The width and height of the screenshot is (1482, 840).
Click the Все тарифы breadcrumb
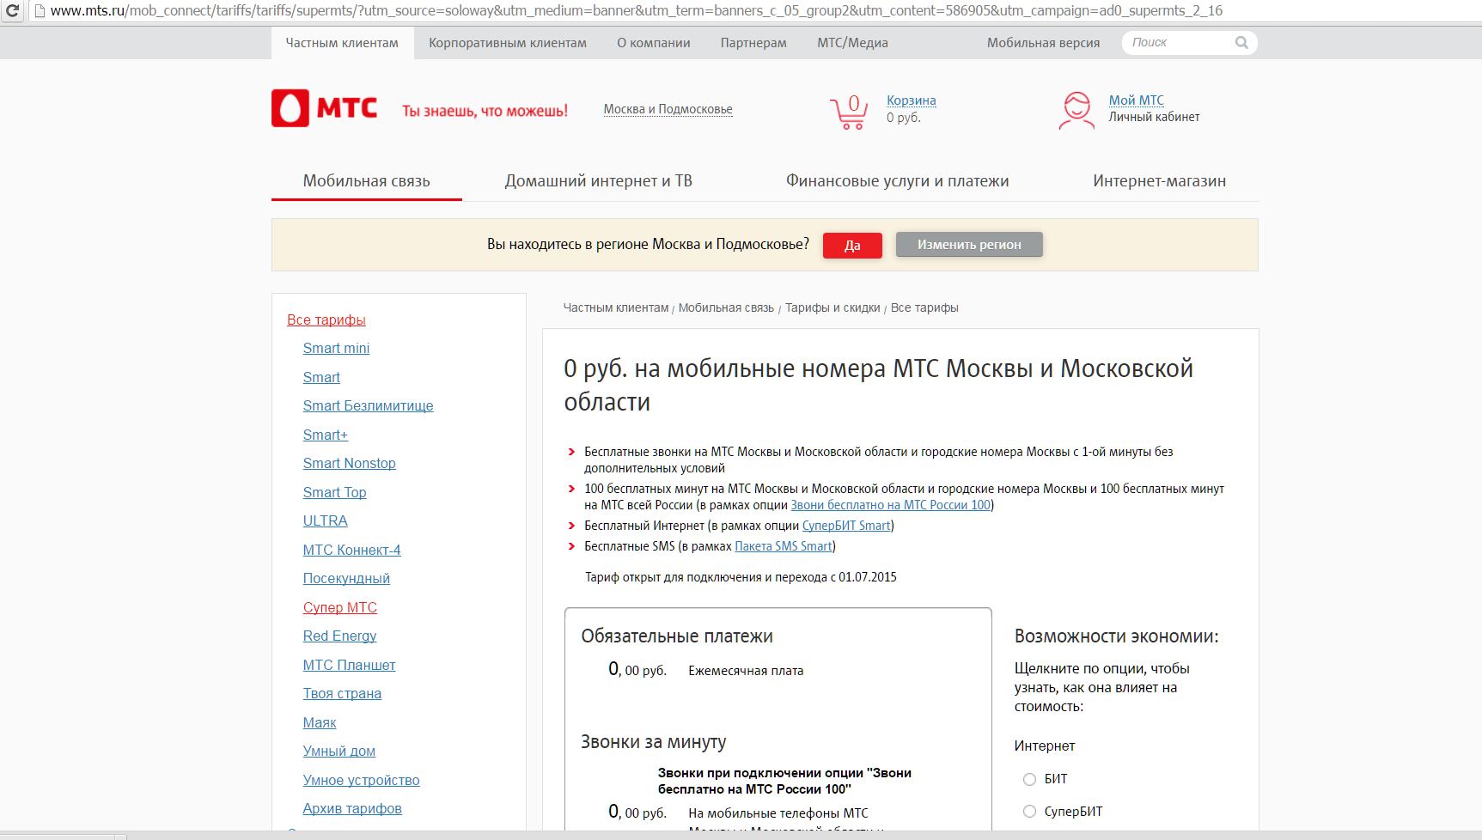(924, 307)
